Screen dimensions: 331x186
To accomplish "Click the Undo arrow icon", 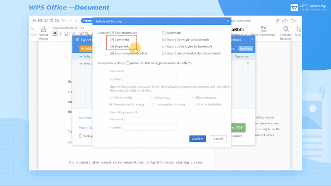I will (63, 21).
